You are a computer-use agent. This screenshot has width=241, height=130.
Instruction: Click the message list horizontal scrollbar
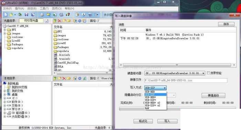pyautogui.click(x=177, y=65)
